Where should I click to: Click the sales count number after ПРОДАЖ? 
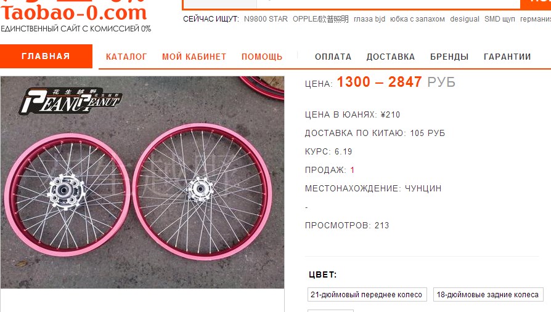353,170
